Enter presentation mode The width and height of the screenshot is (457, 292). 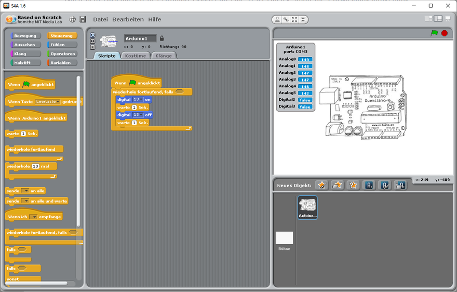(x=448, y=19)
